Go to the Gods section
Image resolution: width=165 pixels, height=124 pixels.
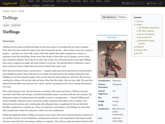pyautogui.click(x=38, y=1)
